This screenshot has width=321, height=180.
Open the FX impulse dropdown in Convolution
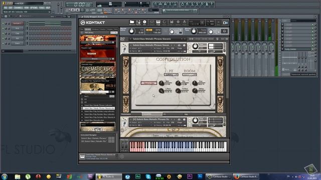[x=171, y=74]
